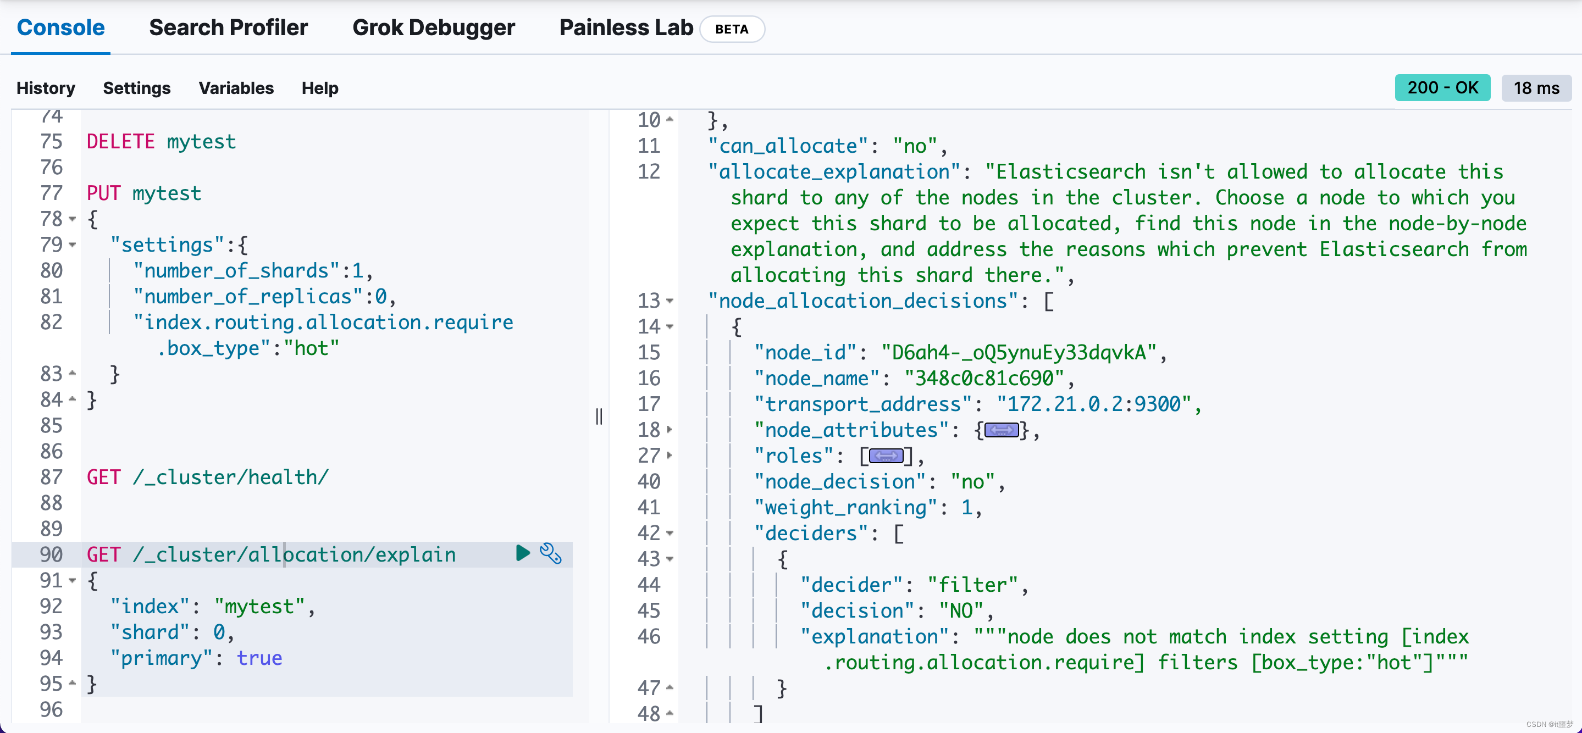The height and width of the screenshot is (733, 1582).
Task: Click the Settings menu item
Action: (x=135, y=87)
